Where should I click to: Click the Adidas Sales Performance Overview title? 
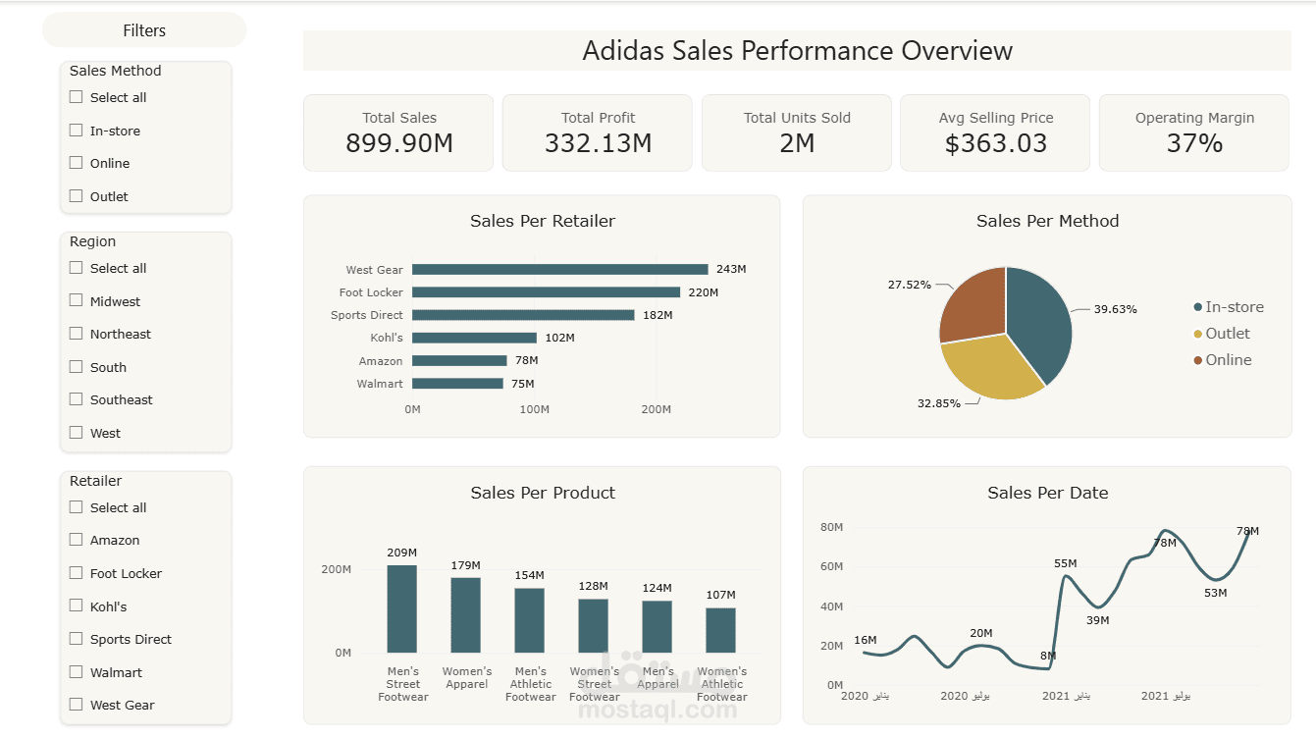pos(797,51)
